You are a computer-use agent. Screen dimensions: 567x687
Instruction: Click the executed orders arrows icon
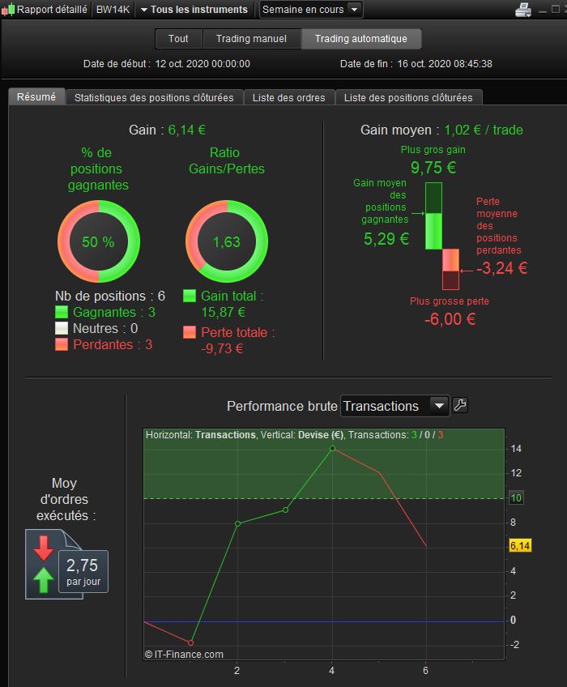tap(44, 565)
